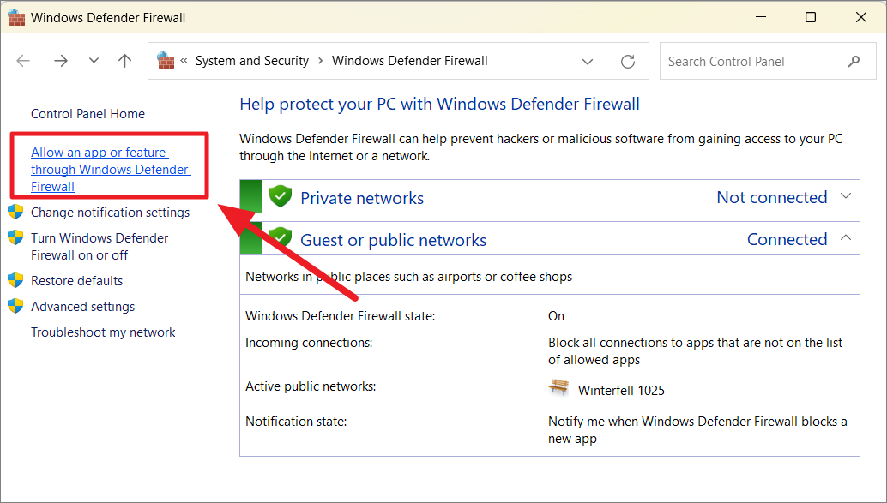Click the double-chevron breadcrumb overflow
887x503 pixels.
coord(184,61)
